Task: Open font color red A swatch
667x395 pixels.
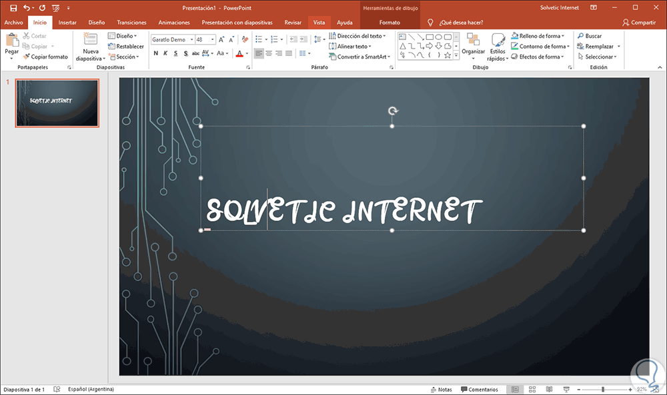Action: (x=239, y=53)
